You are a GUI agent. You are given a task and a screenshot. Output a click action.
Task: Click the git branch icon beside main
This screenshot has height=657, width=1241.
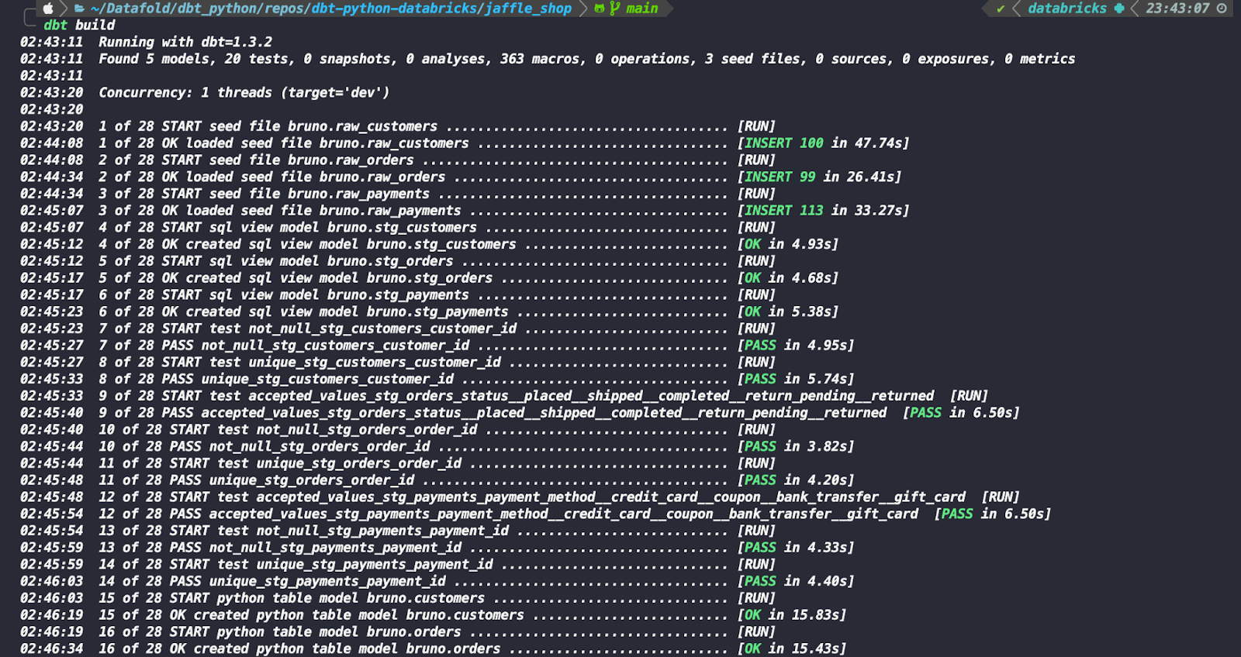pos(615,9)
